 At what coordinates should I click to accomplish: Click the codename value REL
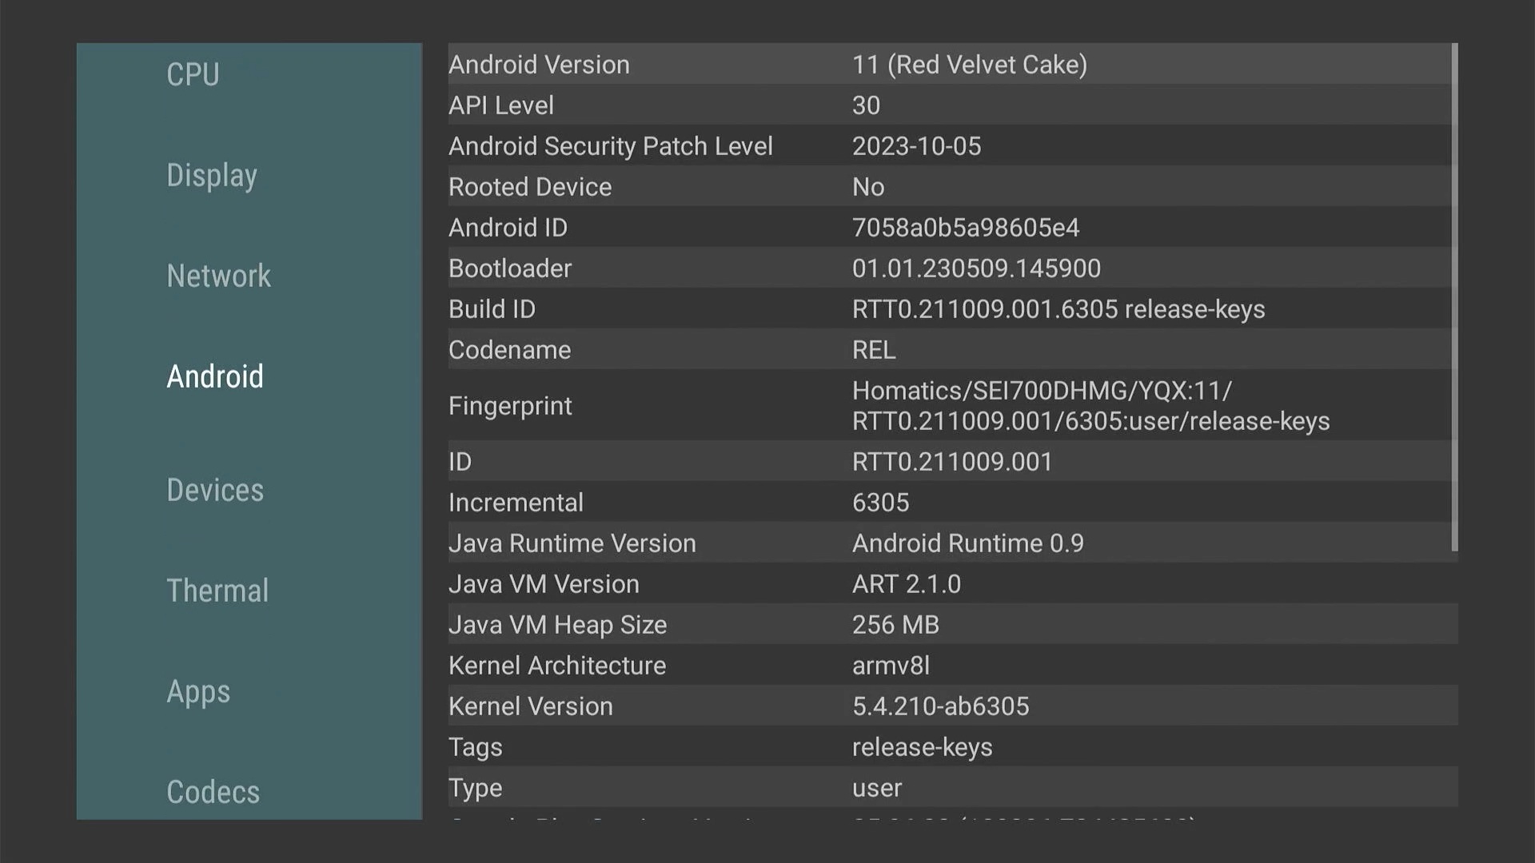(874, 349)
